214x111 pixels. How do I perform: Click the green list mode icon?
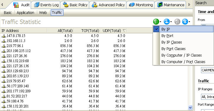tap(156, 22)
